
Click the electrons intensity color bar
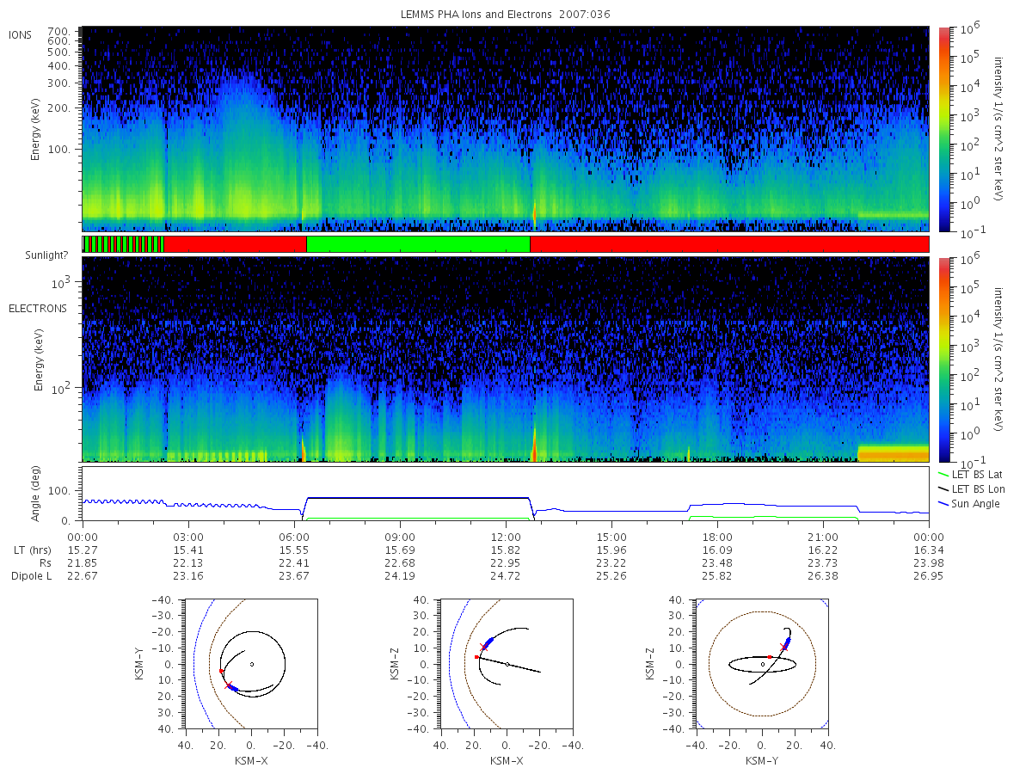coord(943,359)
